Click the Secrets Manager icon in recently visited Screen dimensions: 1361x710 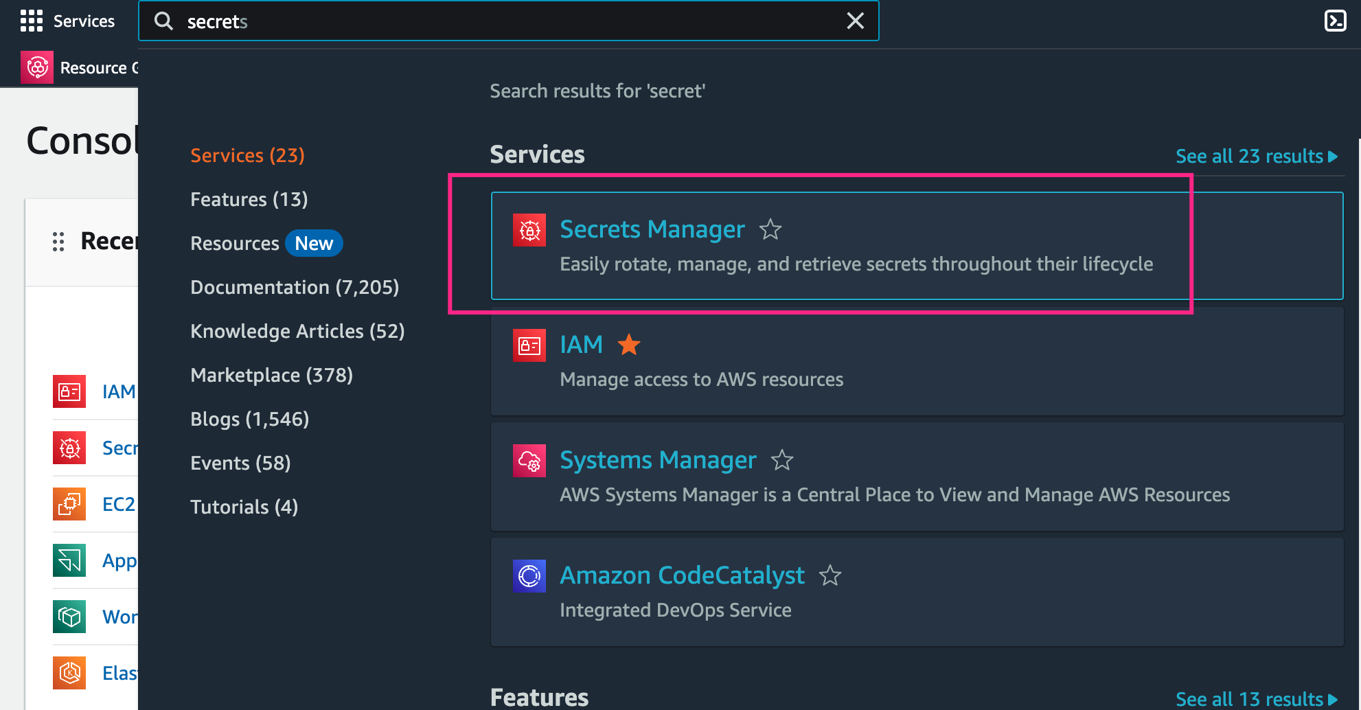[69, 448]
